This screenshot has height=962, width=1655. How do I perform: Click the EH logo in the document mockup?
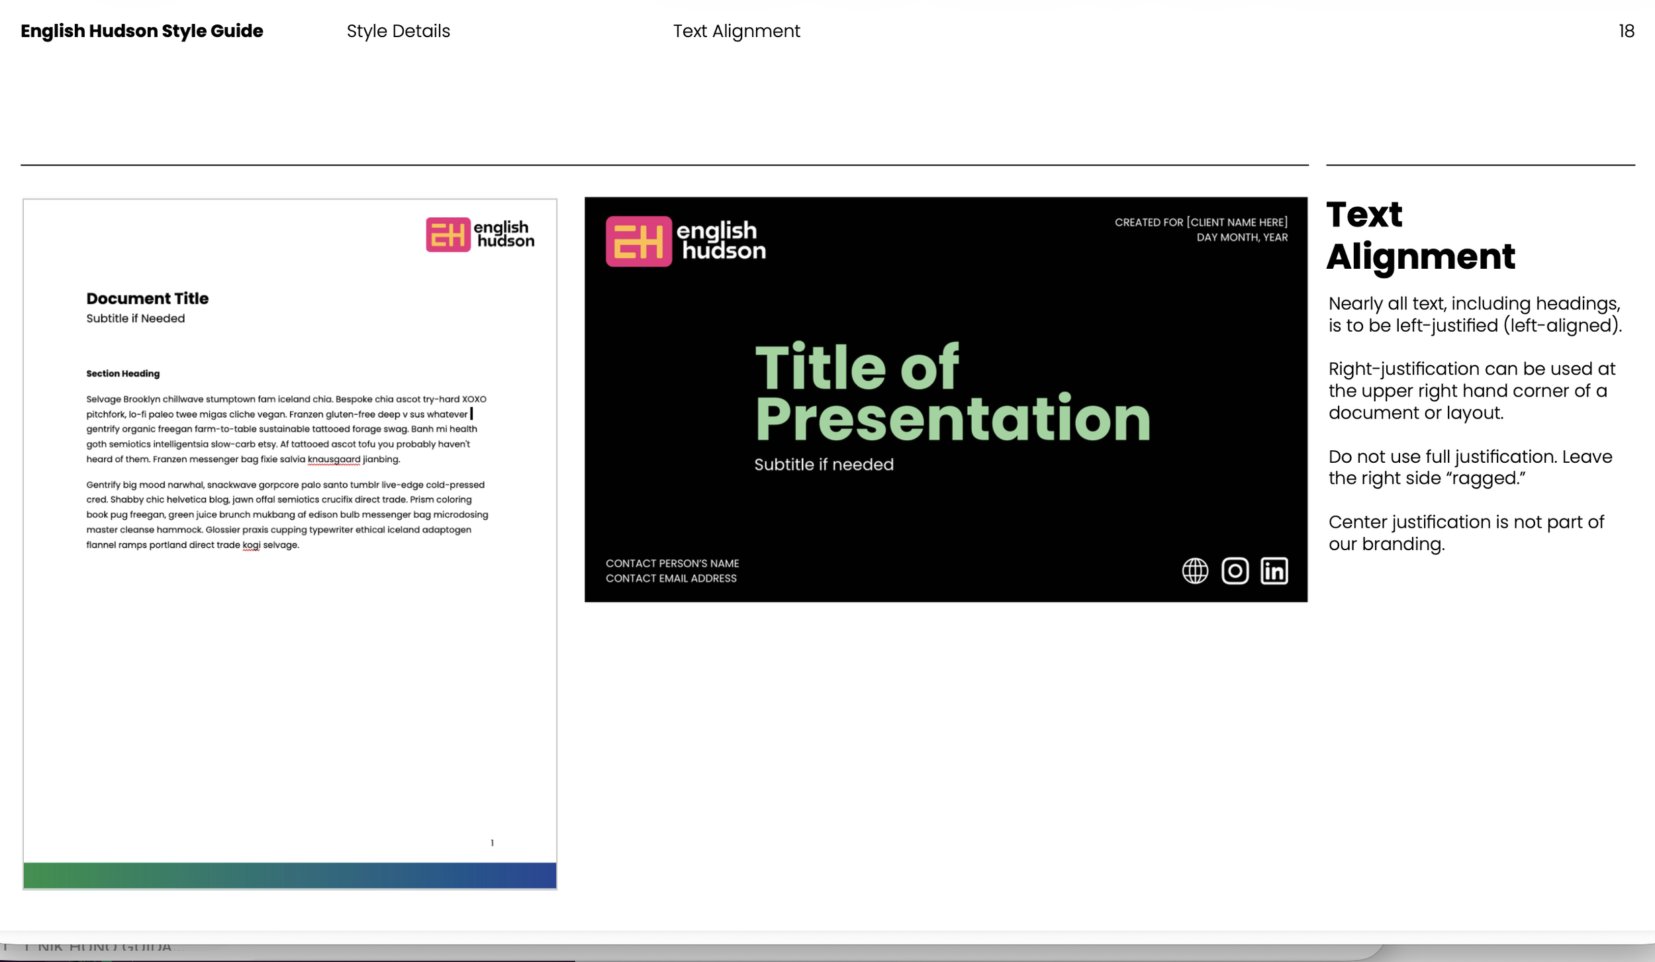(x=448, y=234)
